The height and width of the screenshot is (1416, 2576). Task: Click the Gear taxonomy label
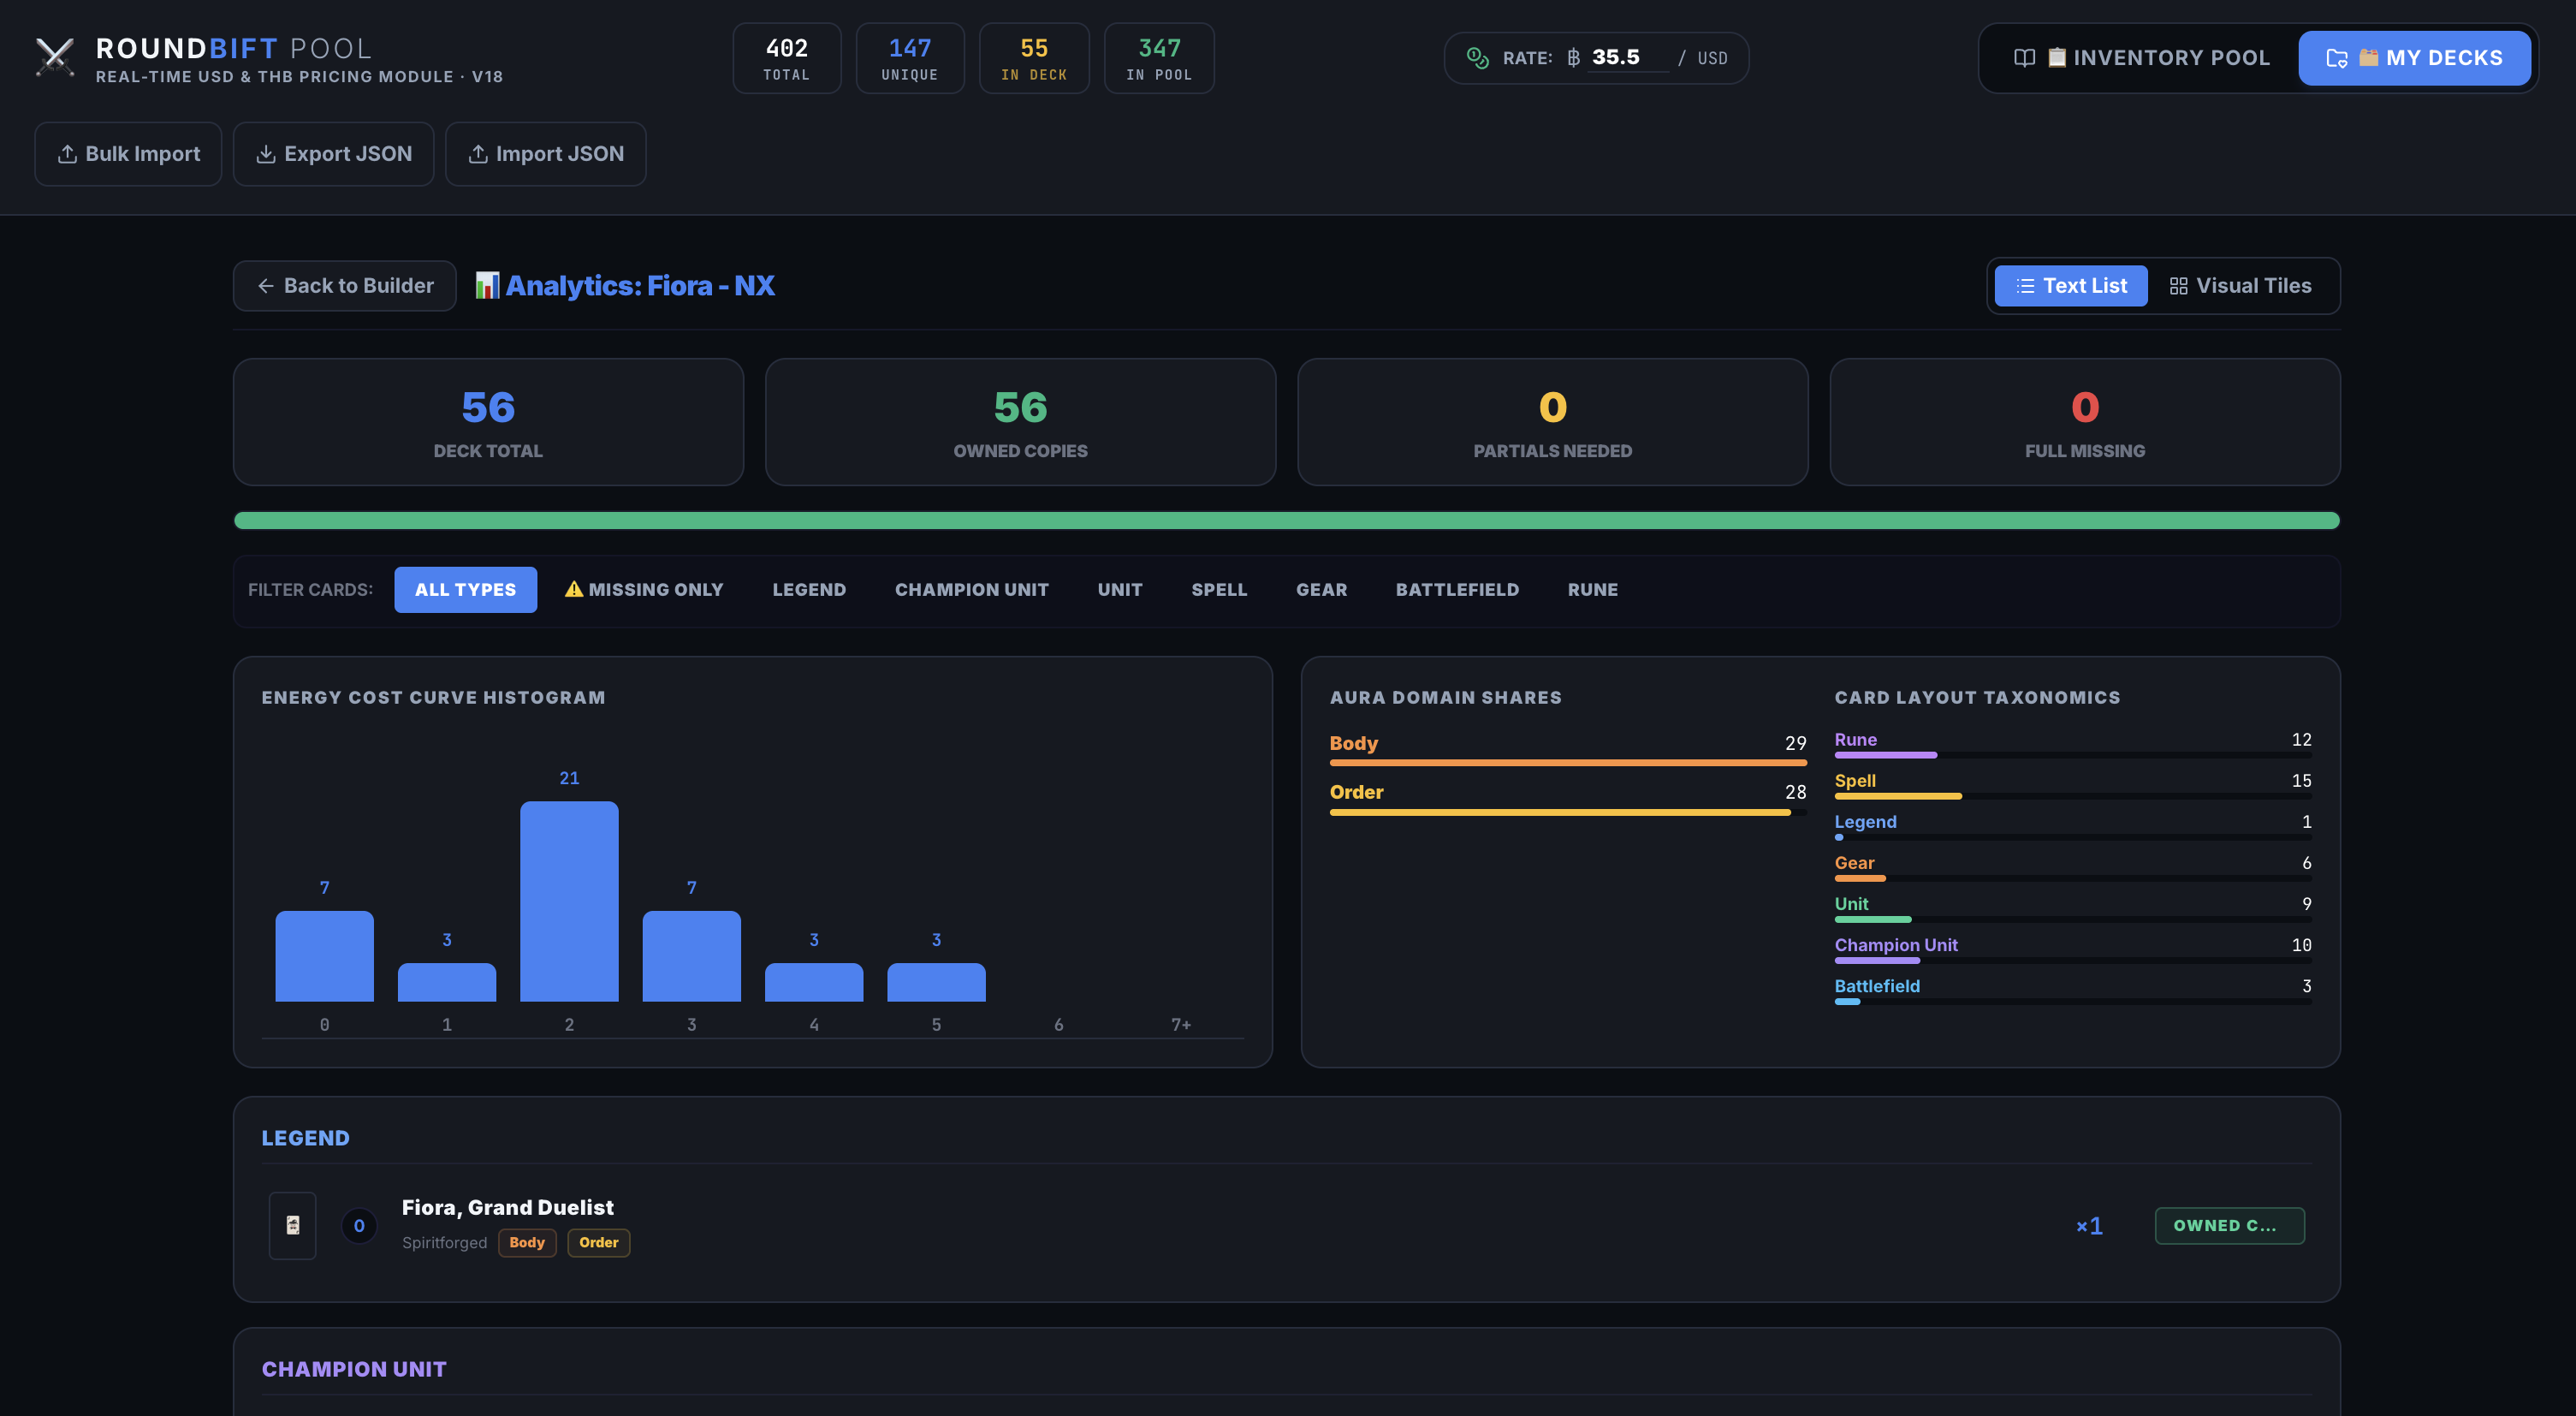pos(1854,862)
